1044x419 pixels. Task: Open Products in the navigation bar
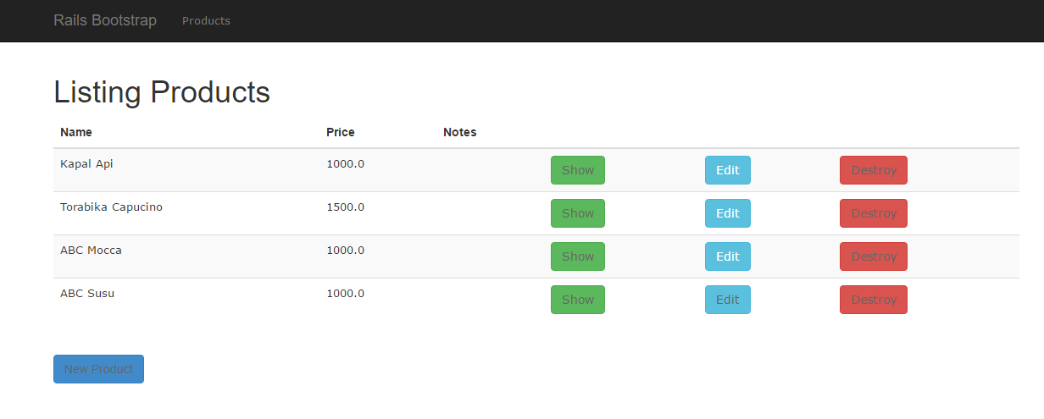click(206, 21)
